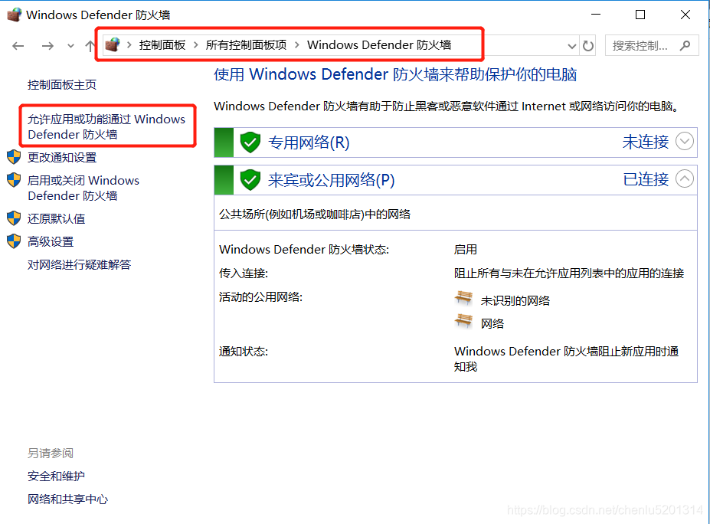710x524 pixels.
Task: Click the refresh icon beside address bar
Action: [588, 46]
